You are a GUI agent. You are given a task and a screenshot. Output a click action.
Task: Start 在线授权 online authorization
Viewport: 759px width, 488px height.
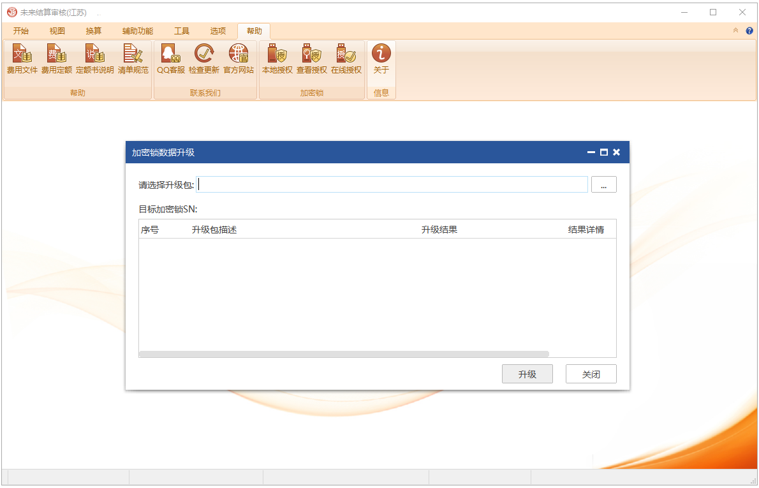click(x=346, y=59)
